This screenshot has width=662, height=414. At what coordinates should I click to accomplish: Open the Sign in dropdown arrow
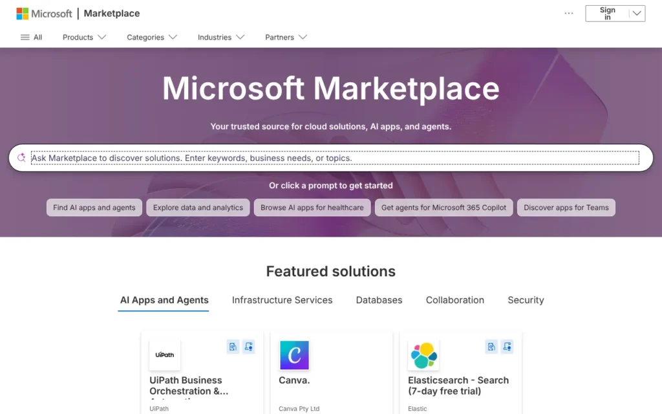pos(637,14)
